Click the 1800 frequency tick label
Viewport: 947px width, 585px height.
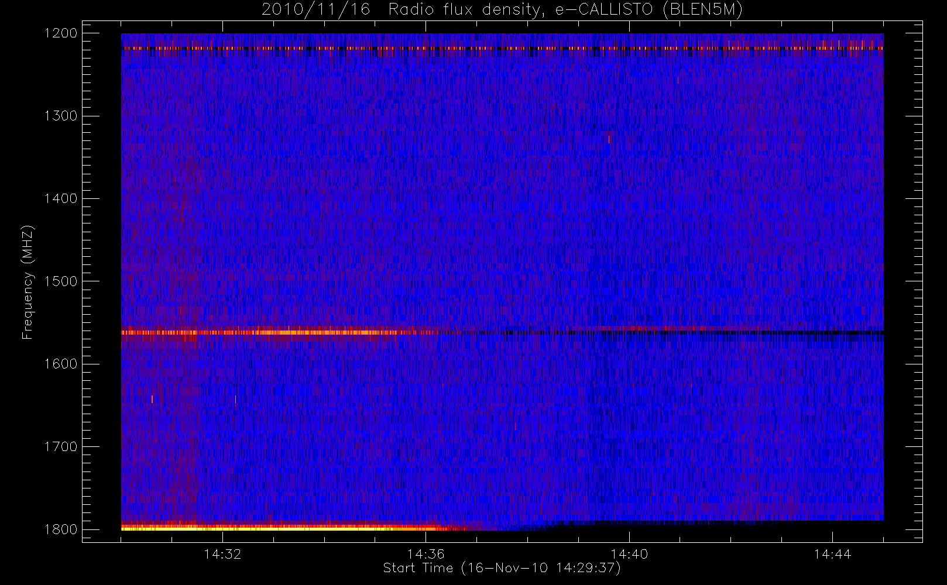coord(61,529)
